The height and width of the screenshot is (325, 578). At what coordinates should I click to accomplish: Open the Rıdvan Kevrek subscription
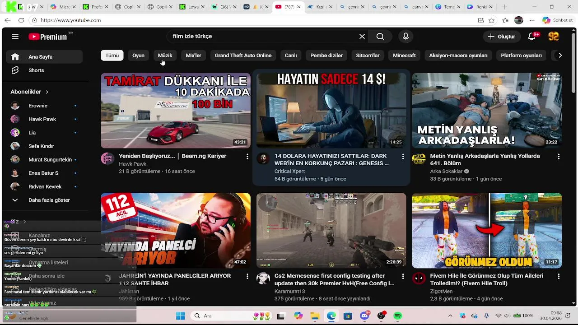click(44, 187)
